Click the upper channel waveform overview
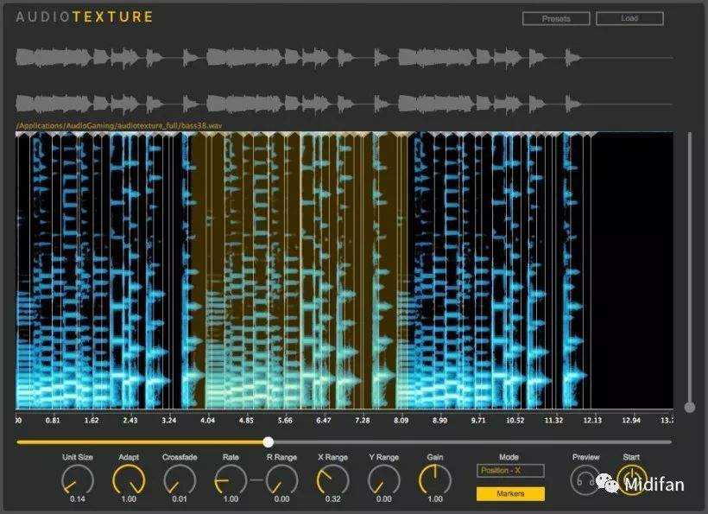708x514 pixels. 344,58
